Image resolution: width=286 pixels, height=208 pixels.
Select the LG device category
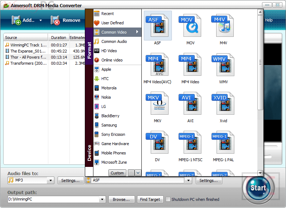click(117, 107)
